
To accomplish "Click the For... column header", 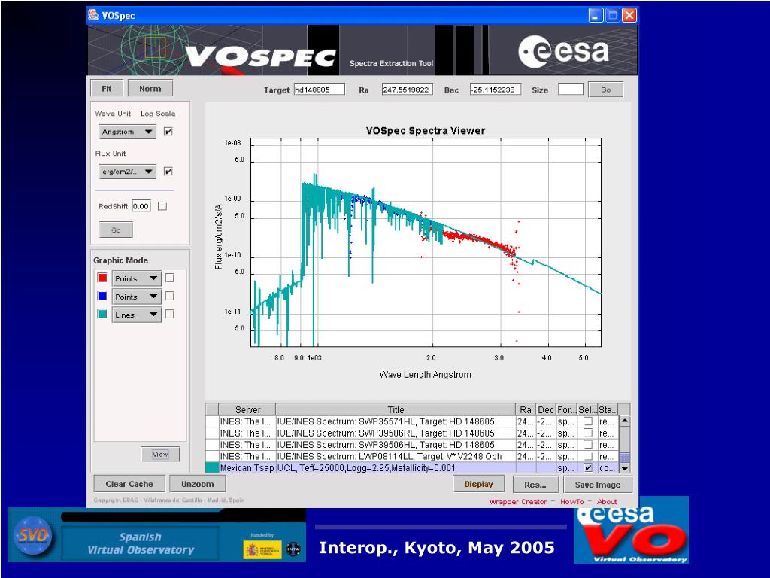I will click(567, 409).
